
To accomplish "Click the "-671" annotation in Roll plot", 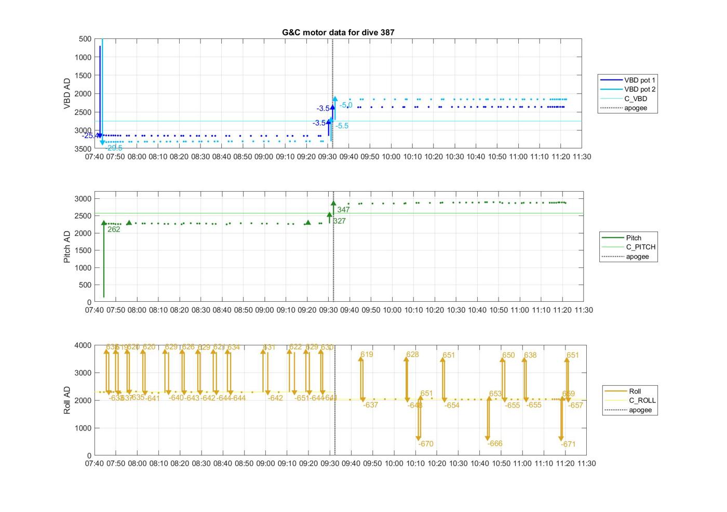I will (x=568, y=444).
